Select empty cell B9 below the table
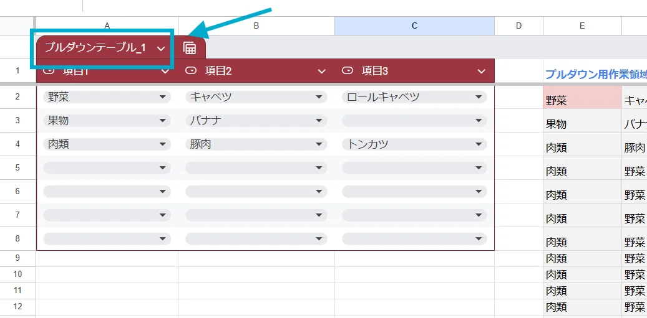647x318 pixels. click(x=256, y=258)
